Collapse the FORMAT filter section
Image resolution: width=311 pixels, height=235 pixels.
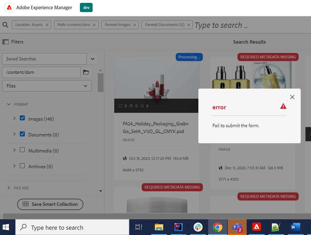tap(9, 104)
